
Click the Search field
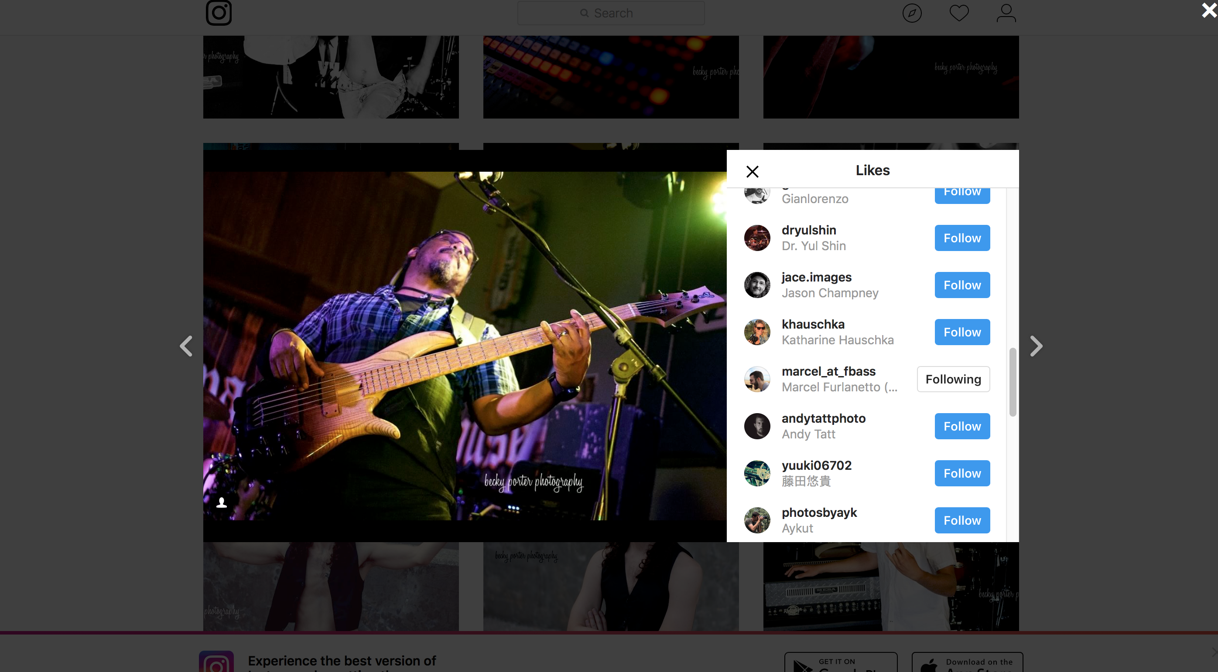(611, 13)
